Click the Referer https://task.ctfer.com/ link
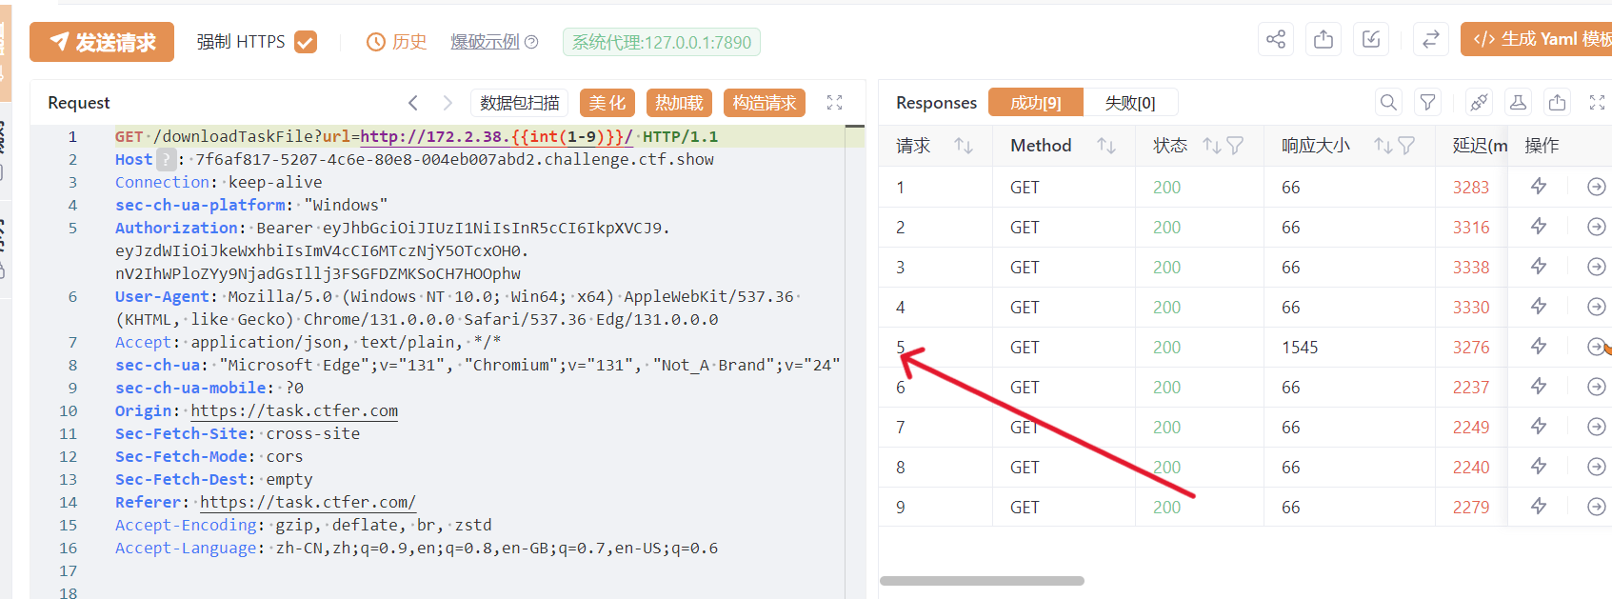 [308, 502]
